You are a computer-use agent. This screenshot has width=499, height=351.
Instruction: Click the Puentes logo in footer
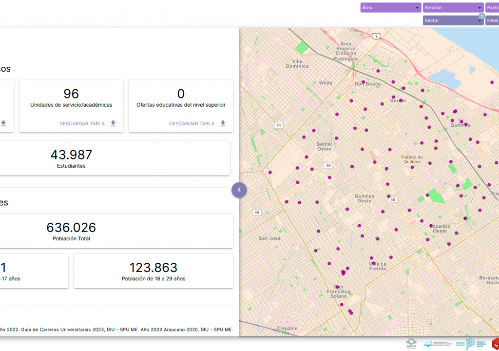point(412,344)
